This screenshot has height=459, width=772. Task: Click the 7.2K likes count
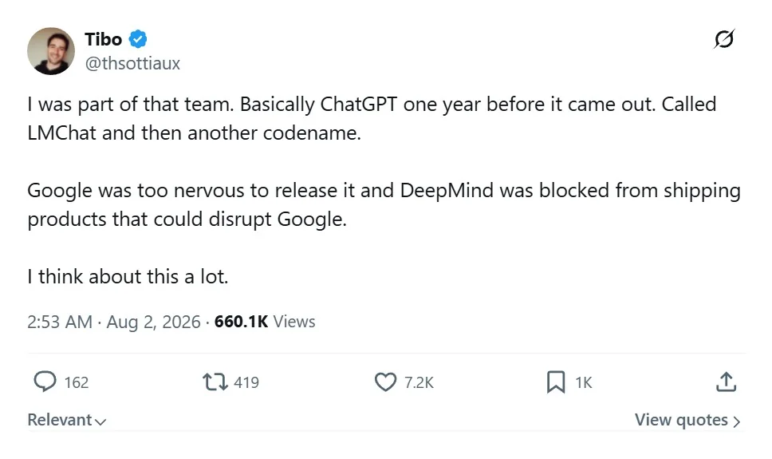419,382
